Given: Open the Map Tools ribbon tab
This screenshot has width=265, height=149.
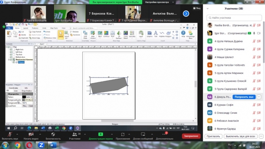Looking at the screenshot, I should pyautogui.click(x=54, y=28).
